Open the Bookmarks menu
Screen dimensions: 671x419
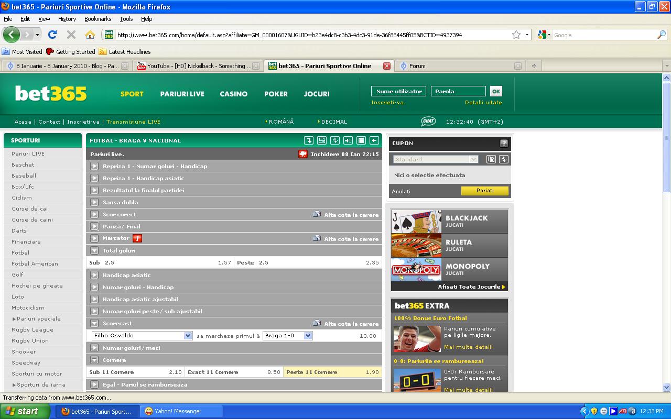(98, 19)
